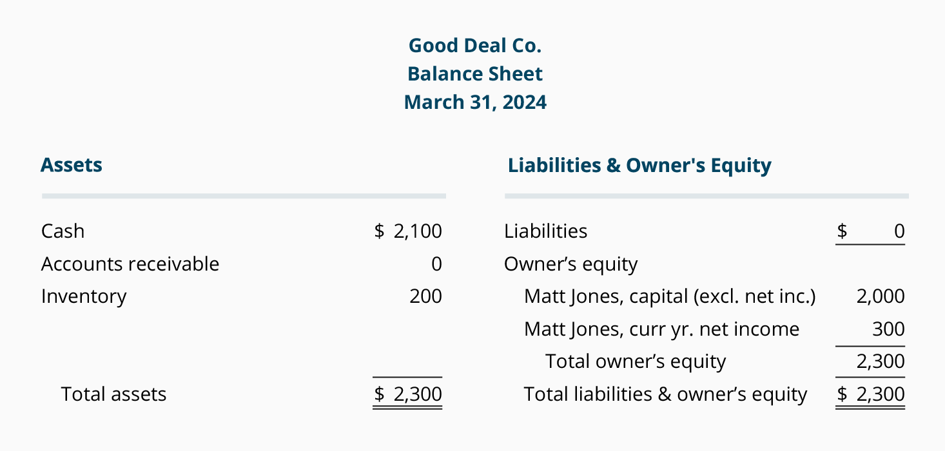The height and width of the screenshot is (451, 945).
Task: Select the Balance Sheet heading
Action: (475, 74)
